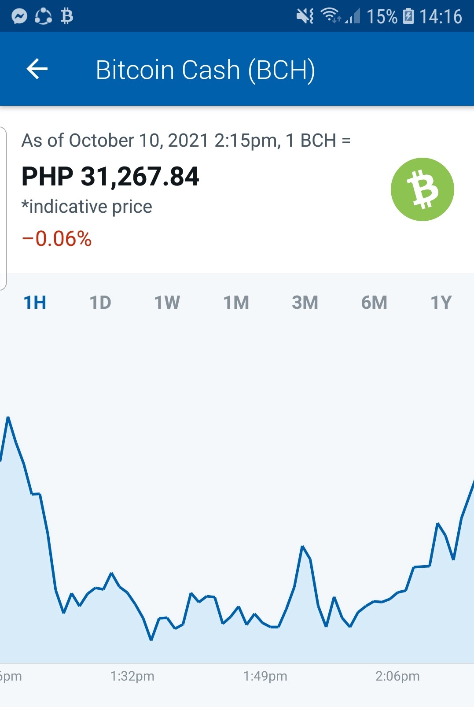Open the Messenger notification icon
The height and width of the screenshot is (707, 474).
[x=19, y=17]
